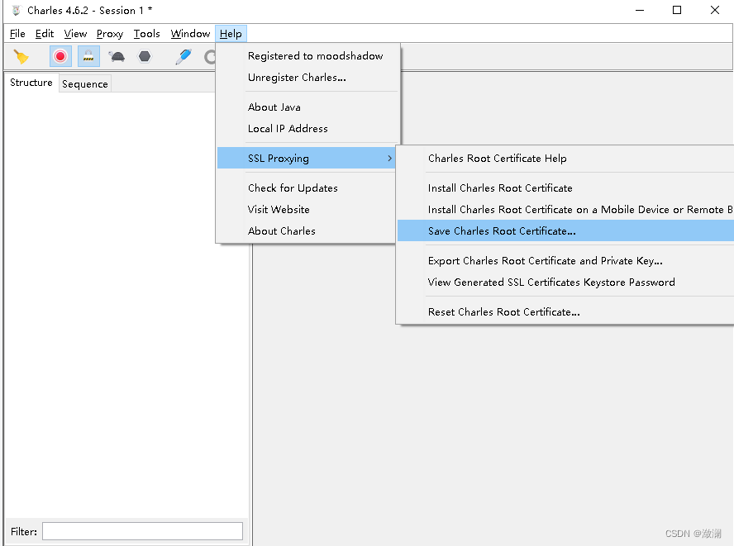The height and width of the screenshot is (546, 734).
Task: Select Export Charles Root Certificate and Private Key...
Action: [x=565, y=260]
